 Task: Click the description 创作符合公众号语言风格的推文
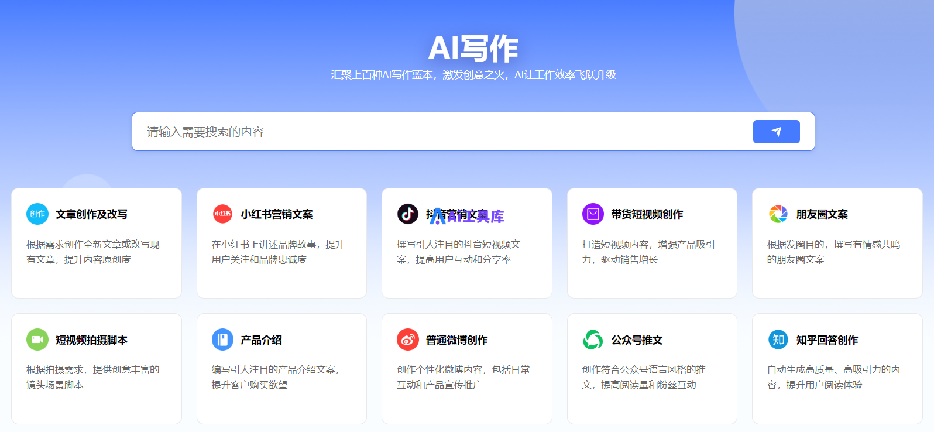tap(644, 377)
